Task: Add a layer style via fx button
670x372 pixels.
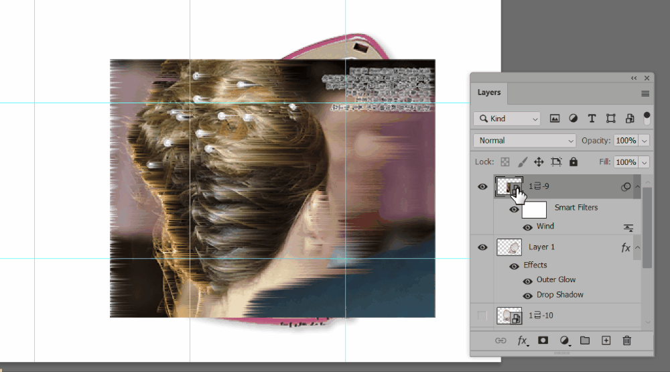Action: tap(523, 340)
